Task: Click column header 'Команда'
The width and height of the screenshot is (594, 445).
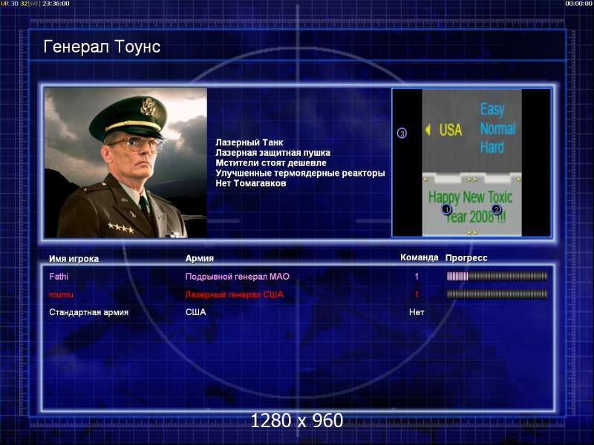Action: tap(419, 257)
